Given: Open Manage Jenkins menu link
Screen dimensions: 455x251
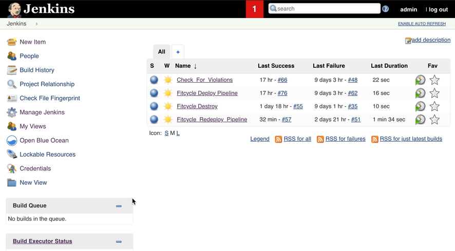Looking at the screenshot, I should (x=42, y=112).
